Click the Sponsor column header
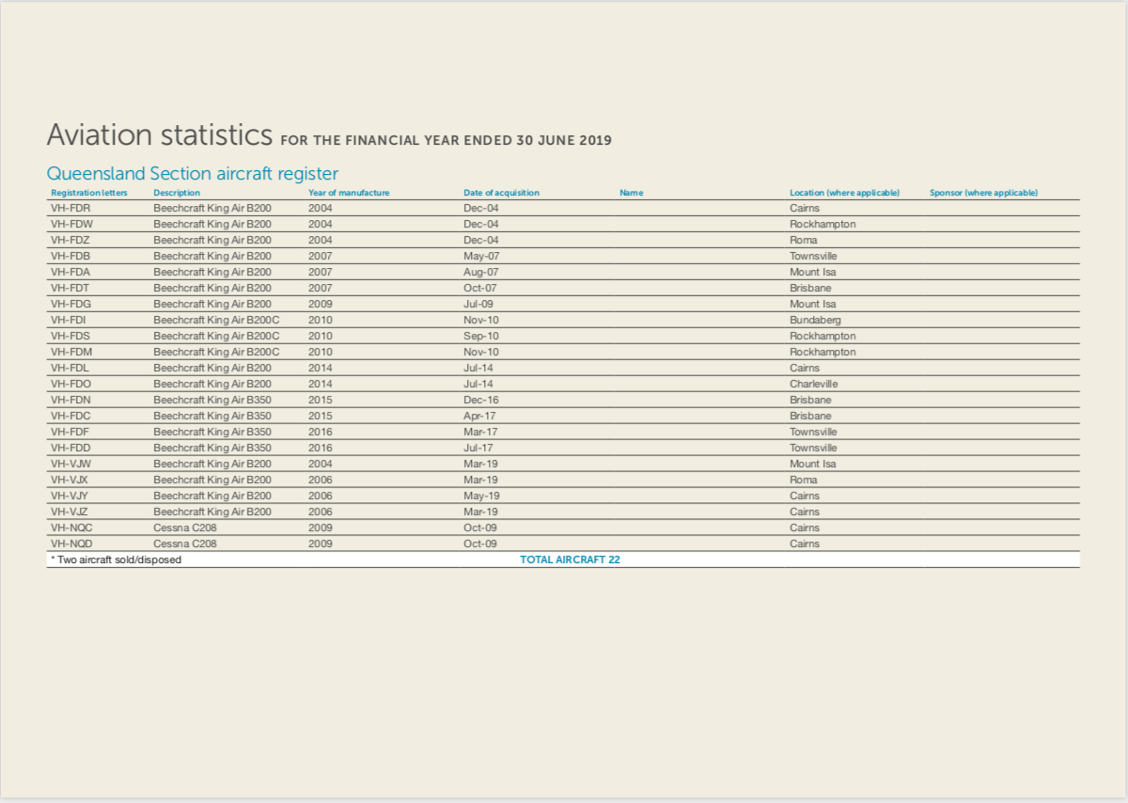Screen dimensions: 1128x803 [983, 192]
